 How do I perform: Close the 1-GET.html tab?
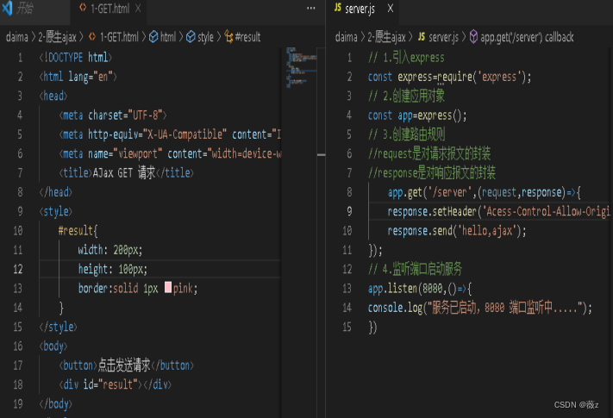pos(138,9)
